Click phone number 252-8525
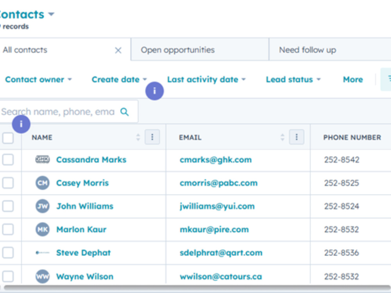 [342, 183]
